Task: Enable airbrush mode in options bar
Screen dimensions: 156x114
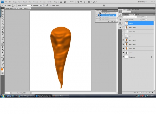Action: pyautogui.click(x=47, y=5)
